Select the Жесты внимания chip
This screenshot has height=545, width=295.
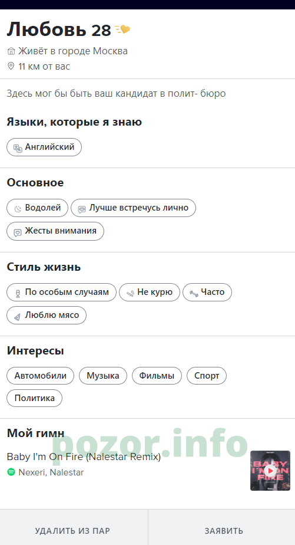coord(55,231)
